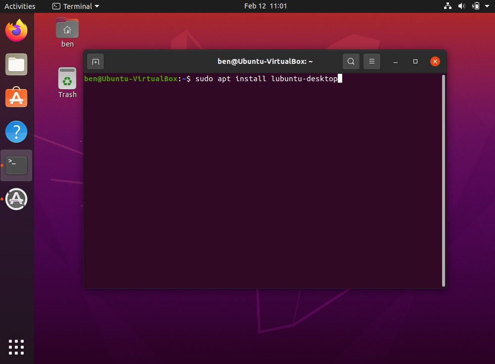Screen dimensions: 495x364
Task: Click the terminal search magnifier icon
Action: [x=351, y=61]
